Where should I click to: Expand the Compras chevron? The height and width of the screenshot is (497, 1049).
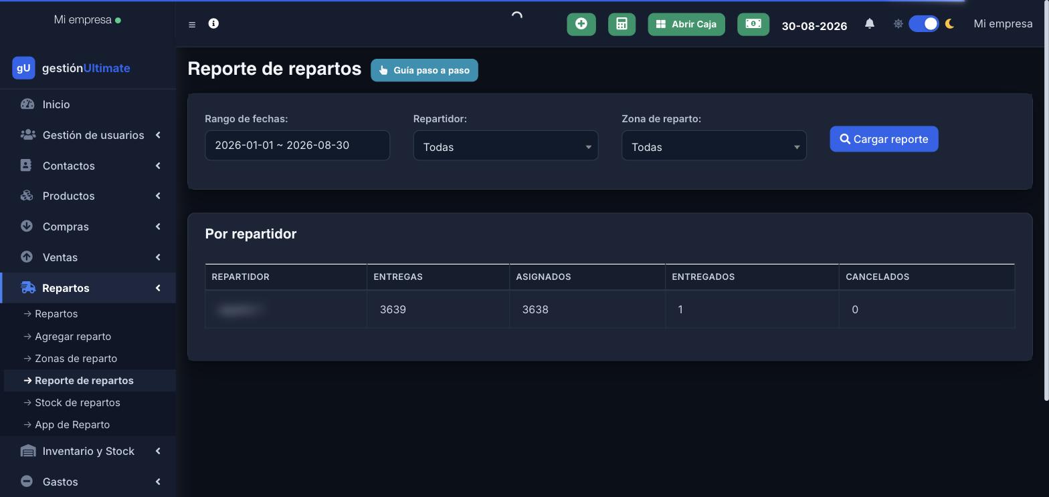coord(158,226)
